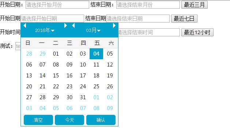Select March 01 in calendar
Screen dimensions: 230x133
pyautogui.click(x=56, y=54)
